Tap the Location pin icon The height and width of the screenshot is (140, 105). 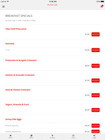(52, 135)
